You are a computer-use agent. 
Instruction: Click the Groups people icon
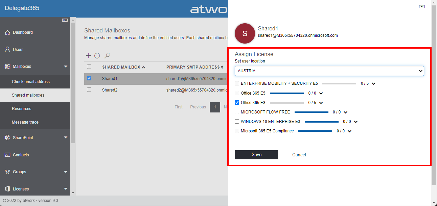[7, 172]
